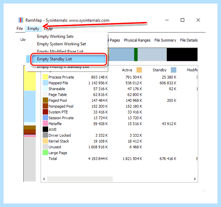
Task: Click the Active column header
Action: (127, 70)
